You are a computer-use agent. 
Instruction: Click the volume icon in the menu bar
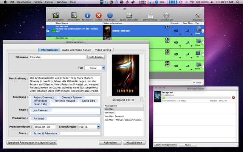[212, 2]
